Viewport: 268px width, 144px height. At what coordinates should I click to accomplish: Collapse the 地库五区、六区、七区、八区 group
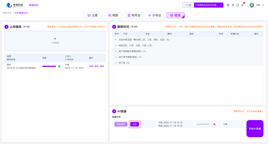click(x=116, y=45)
